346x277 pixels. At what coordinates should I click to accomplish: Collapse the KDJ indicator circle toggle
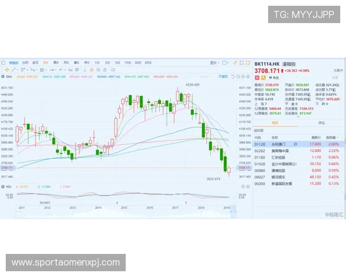point(3,186)
